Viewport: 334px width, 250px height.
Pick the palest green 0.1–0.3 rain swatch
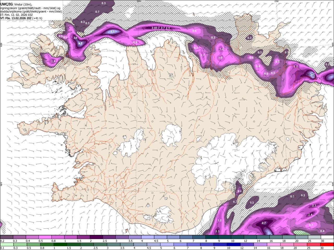(7, 244)
